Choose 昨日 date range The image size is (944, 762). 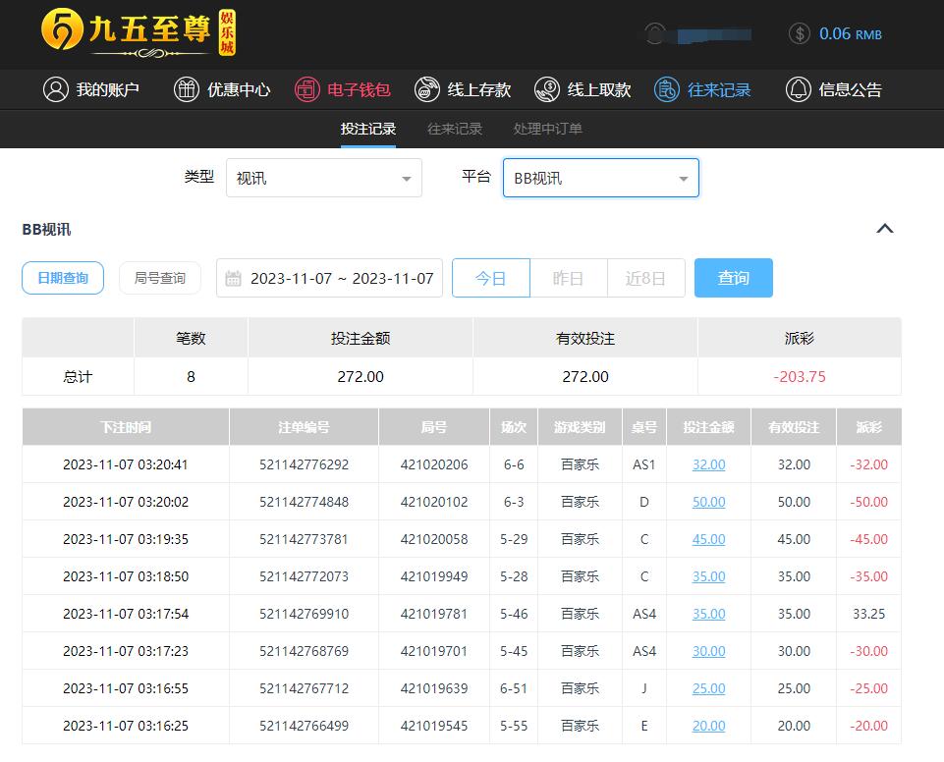click(569, 278)
